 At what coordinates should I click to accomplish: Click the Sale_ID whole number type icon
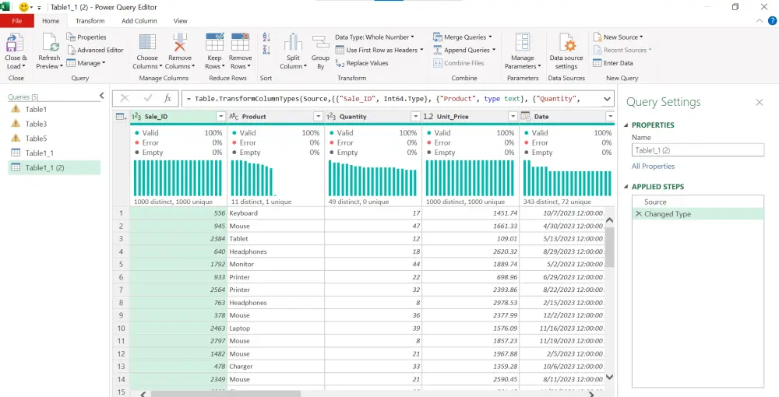coord(136,117)
